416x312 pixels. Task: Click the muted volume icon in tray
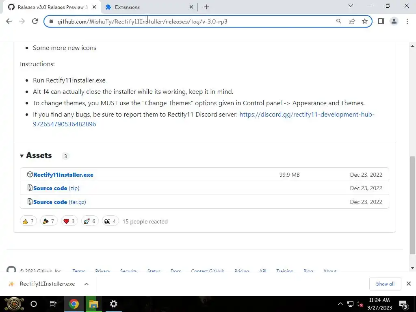click(360, 304)
